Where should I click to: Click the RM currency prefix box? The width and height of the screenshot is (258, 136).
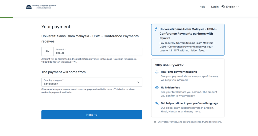click(x=47, y=52)
